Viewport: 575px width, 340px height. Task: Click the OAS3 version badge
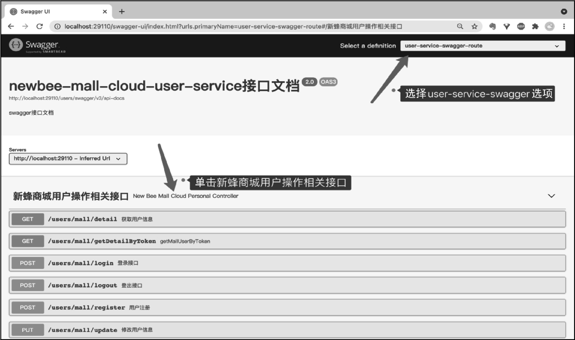tap(328, 82)
